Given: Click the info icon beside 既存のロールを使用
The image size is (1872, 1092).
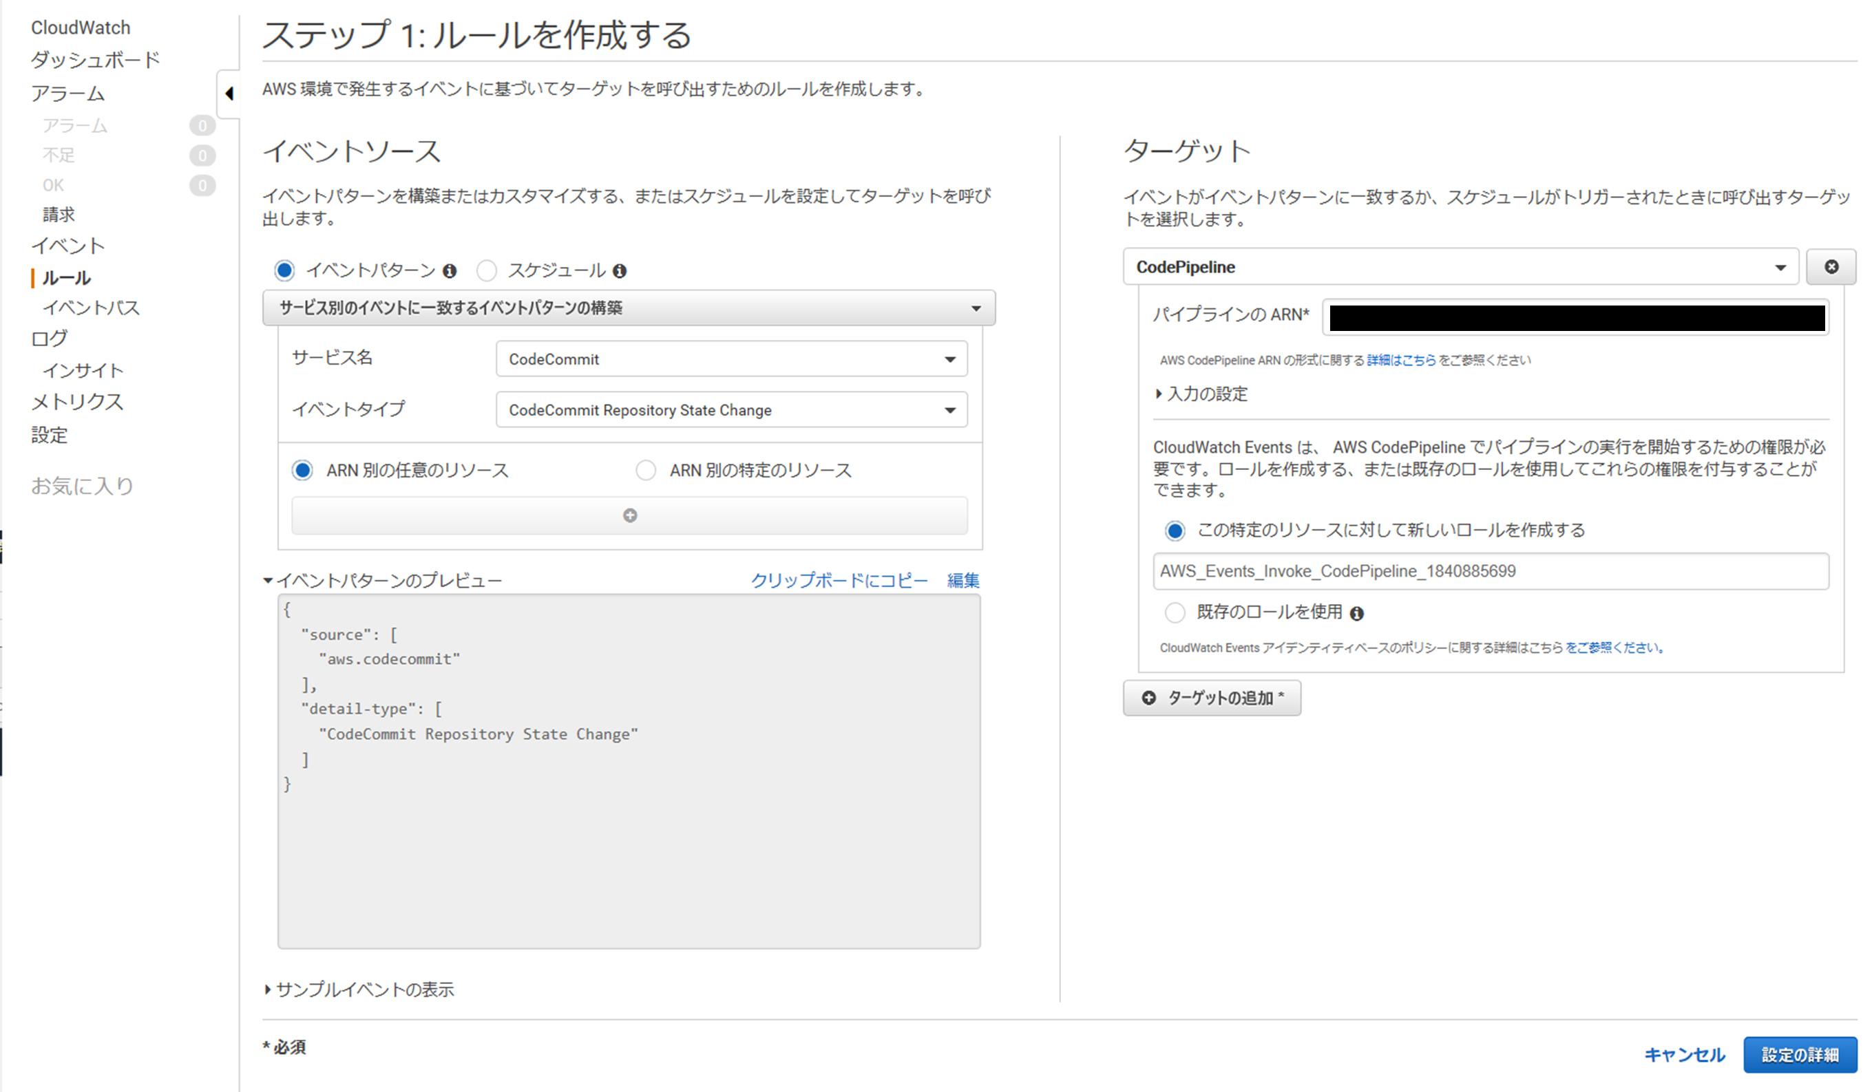Looking at the screenshot, I should pos(1358,612).
